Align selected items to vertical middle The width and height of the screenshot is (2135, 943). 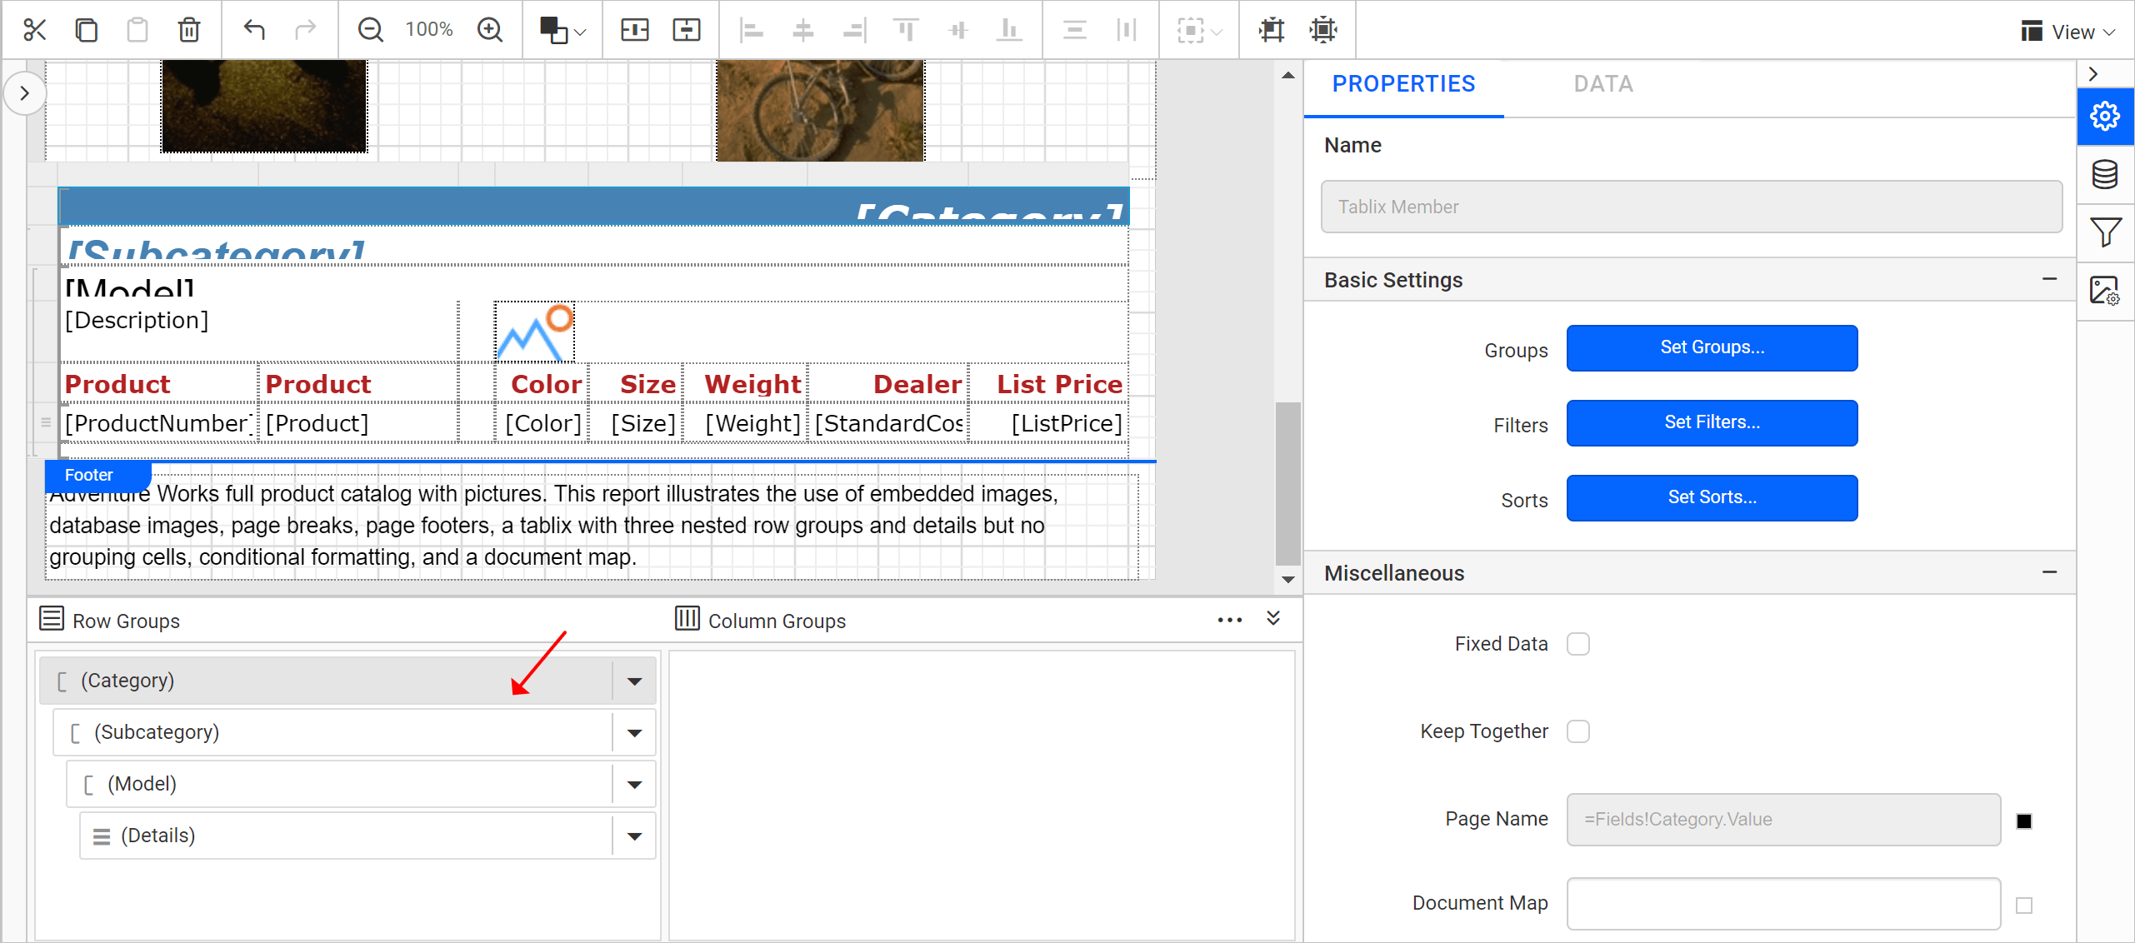point(958,30)
